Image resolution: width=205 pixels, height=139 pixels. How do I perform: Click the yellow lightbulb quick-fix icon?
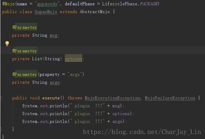click(7, 43)
